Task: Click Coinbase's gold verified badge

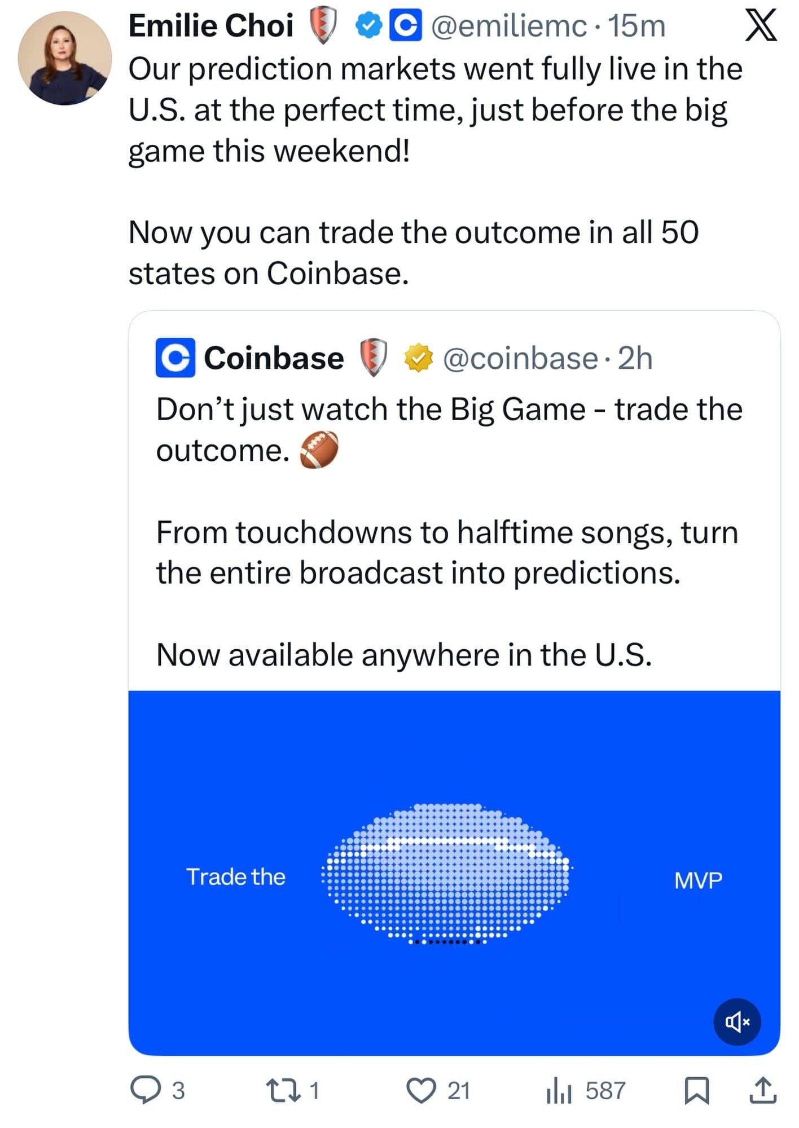Action: [x=418, y=358]
